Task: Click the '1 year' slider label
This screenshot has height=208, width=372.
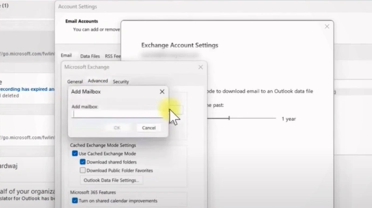Action: (x=289, y=119)
